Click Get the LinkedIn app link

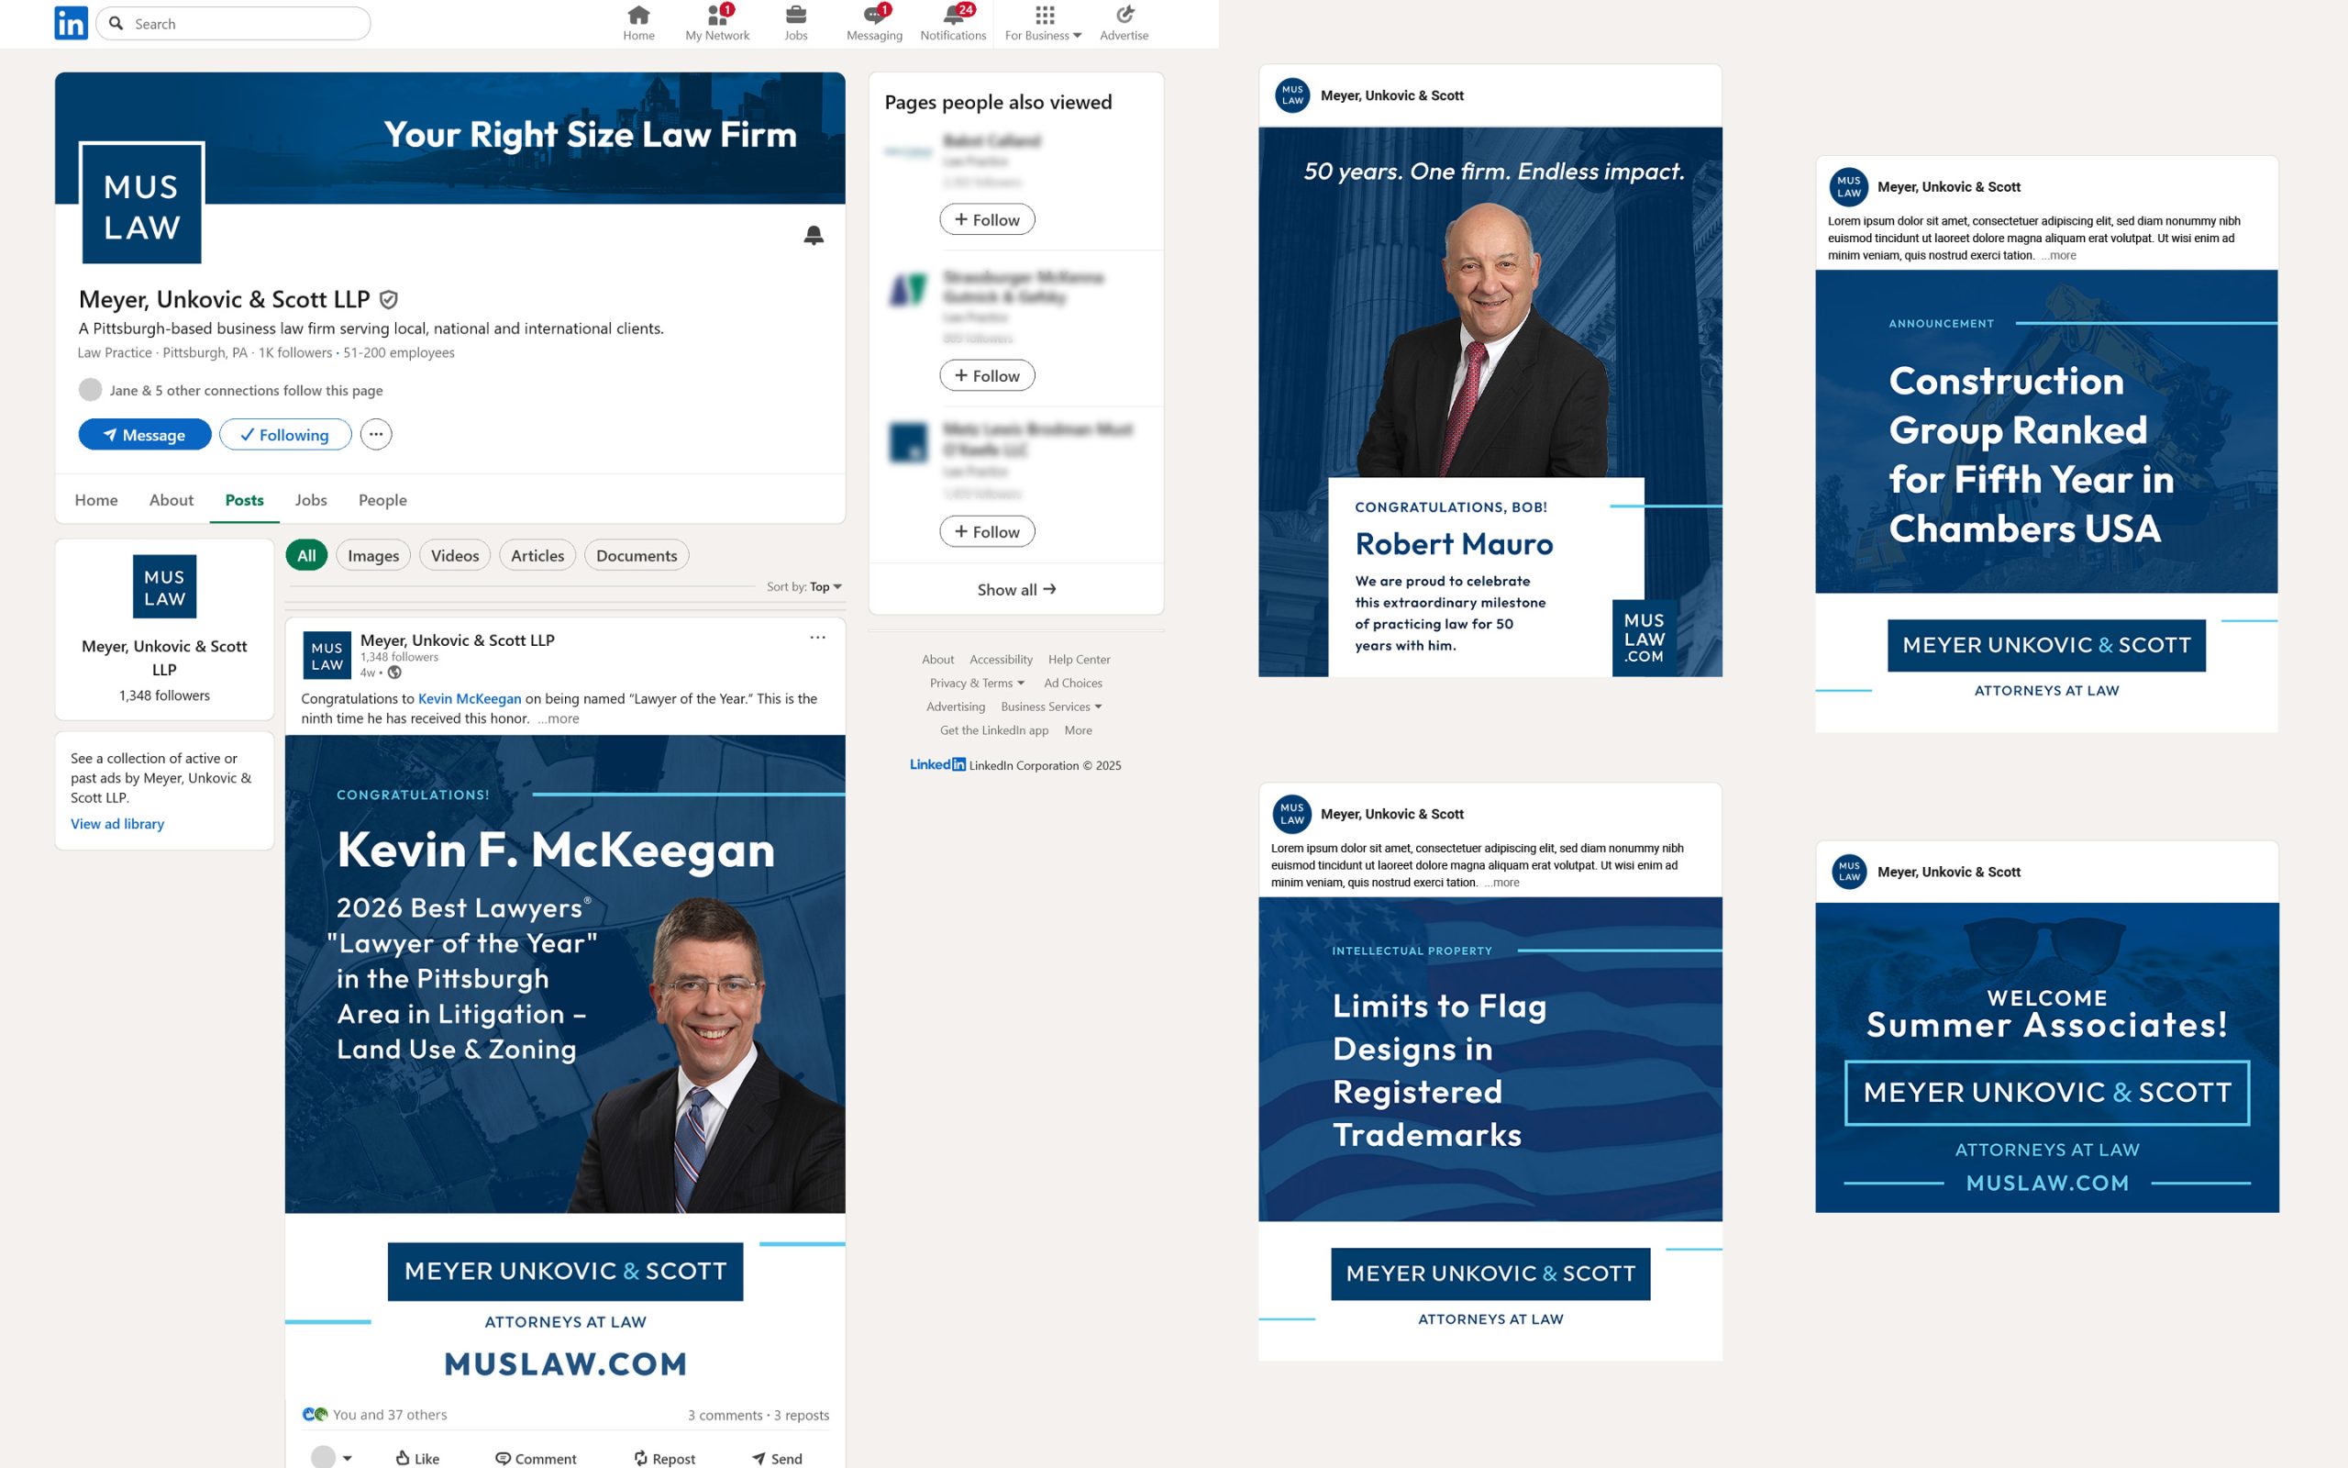tap(993, 730)
